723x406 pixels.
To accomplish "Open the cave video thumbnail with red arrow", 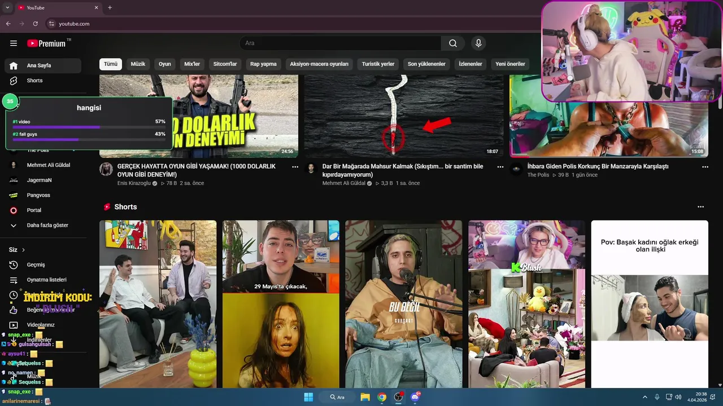I will tap(404, 116).
